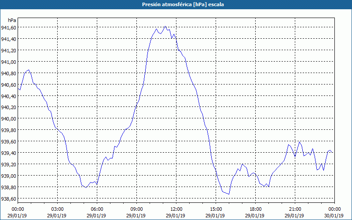Click the 30/01/19 date label

coord(334,216)
